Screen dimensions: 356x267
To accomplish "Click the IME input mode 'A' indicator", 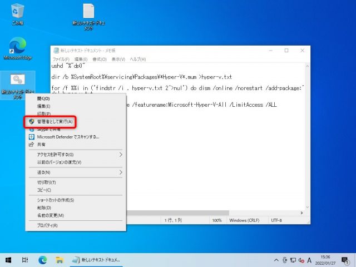I will point(309,260).
